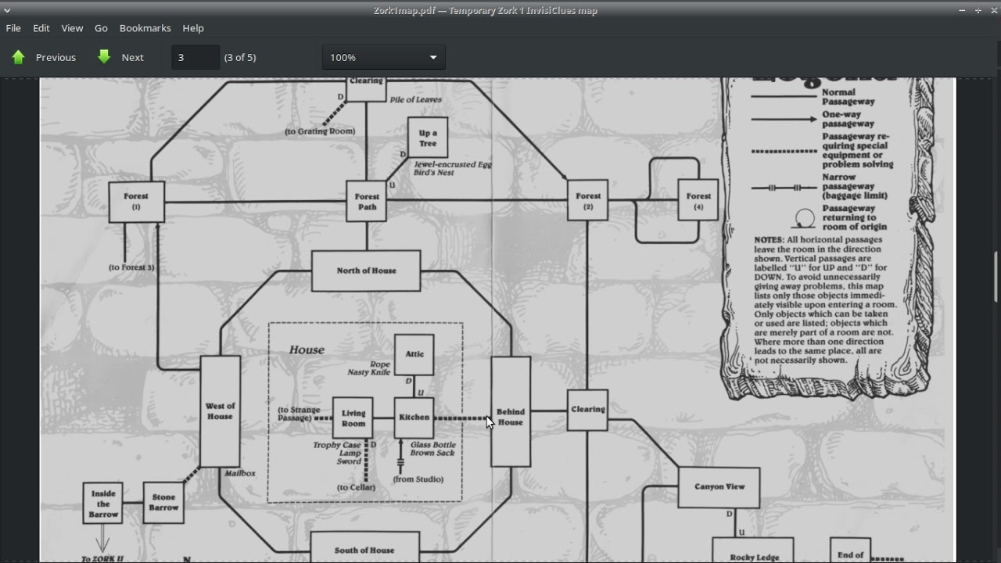Click the 'Mailbox' label text
Image resolution: width=1001 pixels, height=563 pixels.
coord(240,473)
